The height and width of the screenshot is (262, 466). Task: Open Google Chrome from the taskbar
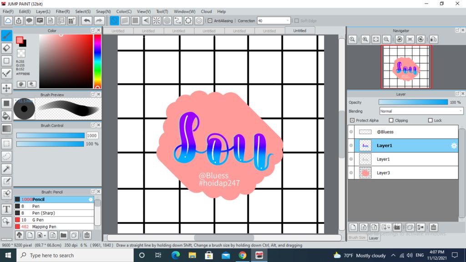[242, 255]
